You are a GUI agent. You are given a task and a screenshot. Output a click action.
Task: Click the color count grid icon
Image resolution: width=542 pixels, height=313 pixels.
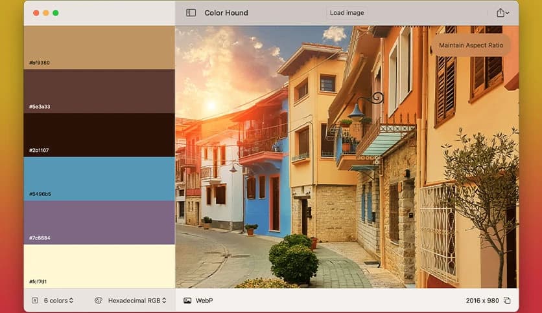point(35,301)
